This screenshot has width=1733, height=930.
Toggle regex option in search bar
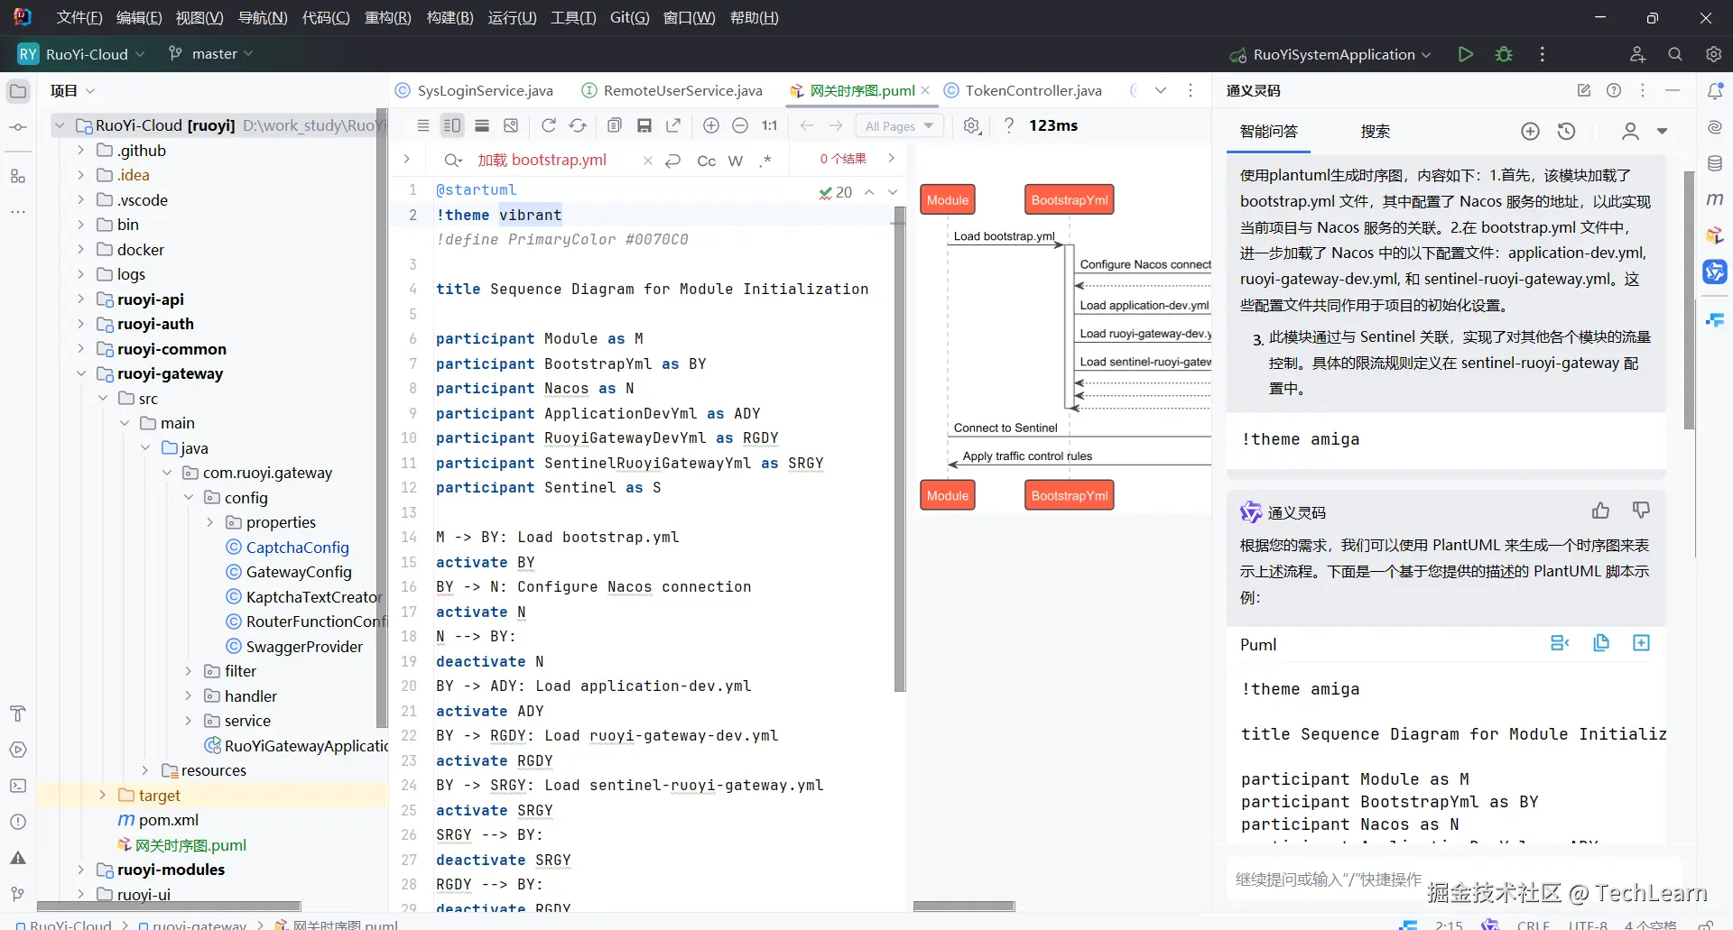pos(765,161)
